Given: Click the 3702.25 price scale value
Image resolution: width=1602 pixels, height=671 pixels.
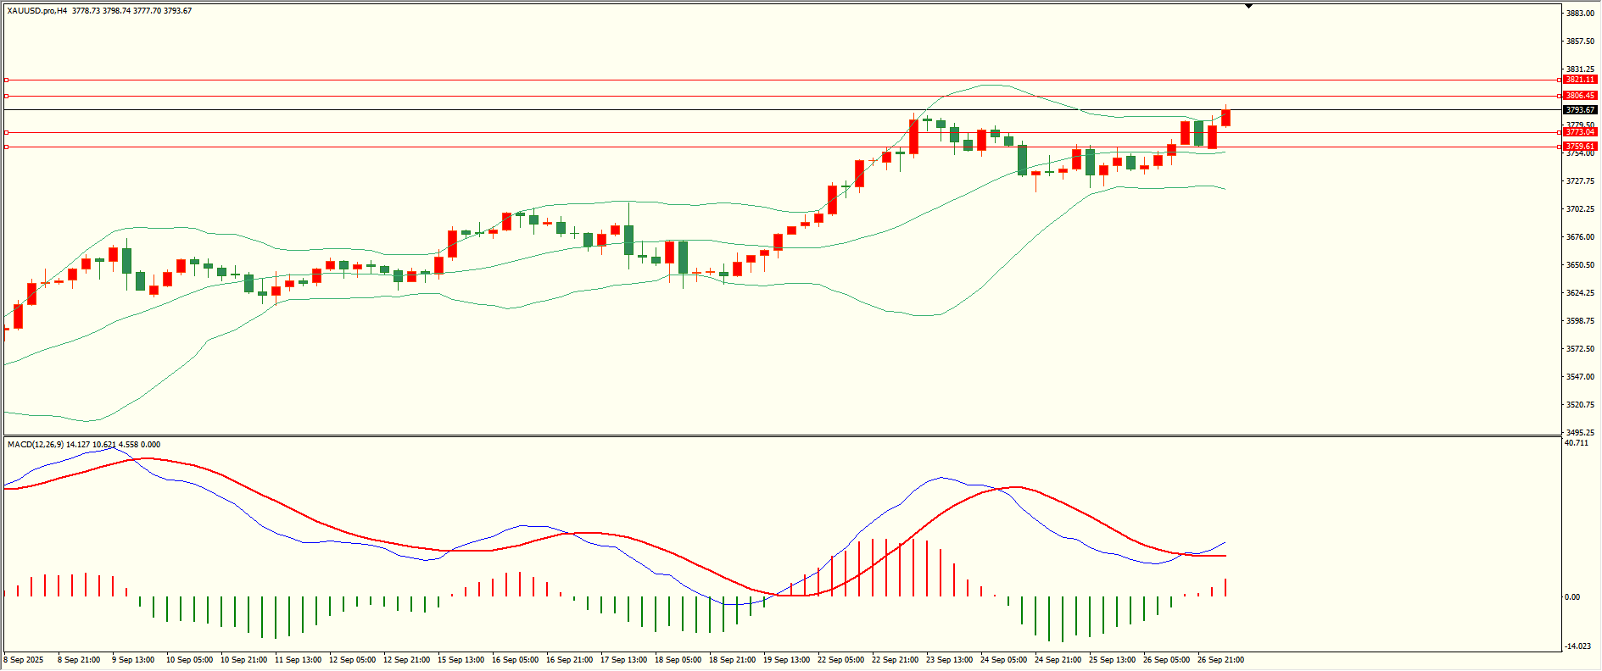Looking at the screenshot, I should (1580, 209).
